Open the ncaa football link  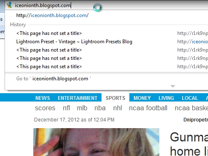[148, 108]
